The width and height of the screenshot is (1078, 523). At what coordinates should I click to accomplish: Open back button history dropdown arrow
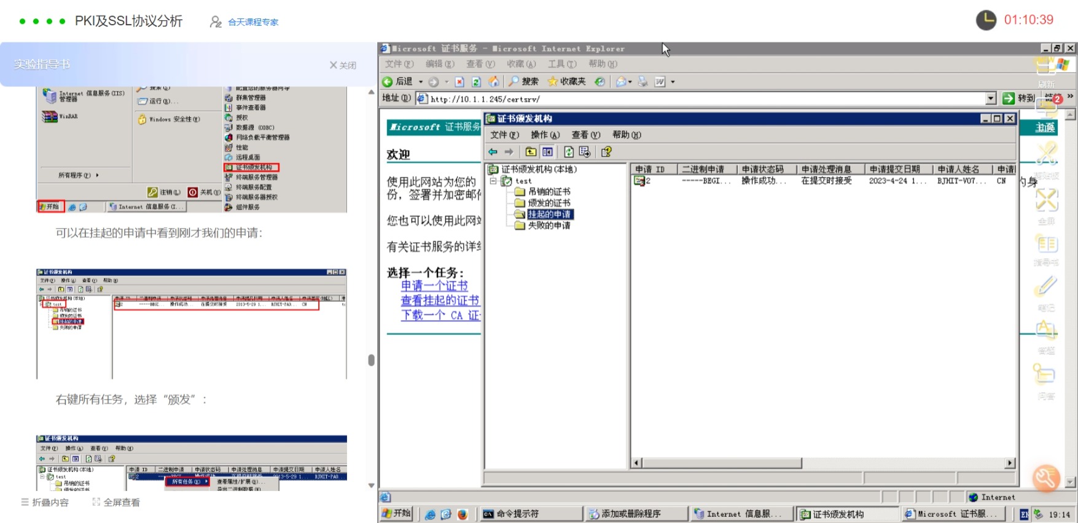point(421,82)
